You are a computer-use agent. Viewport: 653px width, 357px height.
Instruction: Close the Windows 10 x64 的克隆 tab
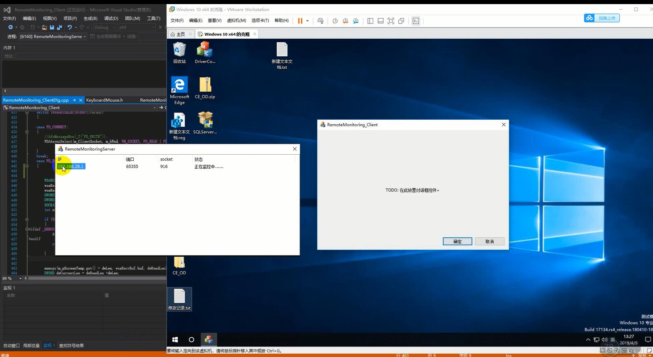click(x=255, y=34)
